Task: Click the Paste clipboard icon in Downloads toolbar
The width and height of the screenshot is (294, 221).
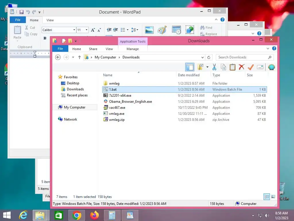Action: tap(232, 67)
